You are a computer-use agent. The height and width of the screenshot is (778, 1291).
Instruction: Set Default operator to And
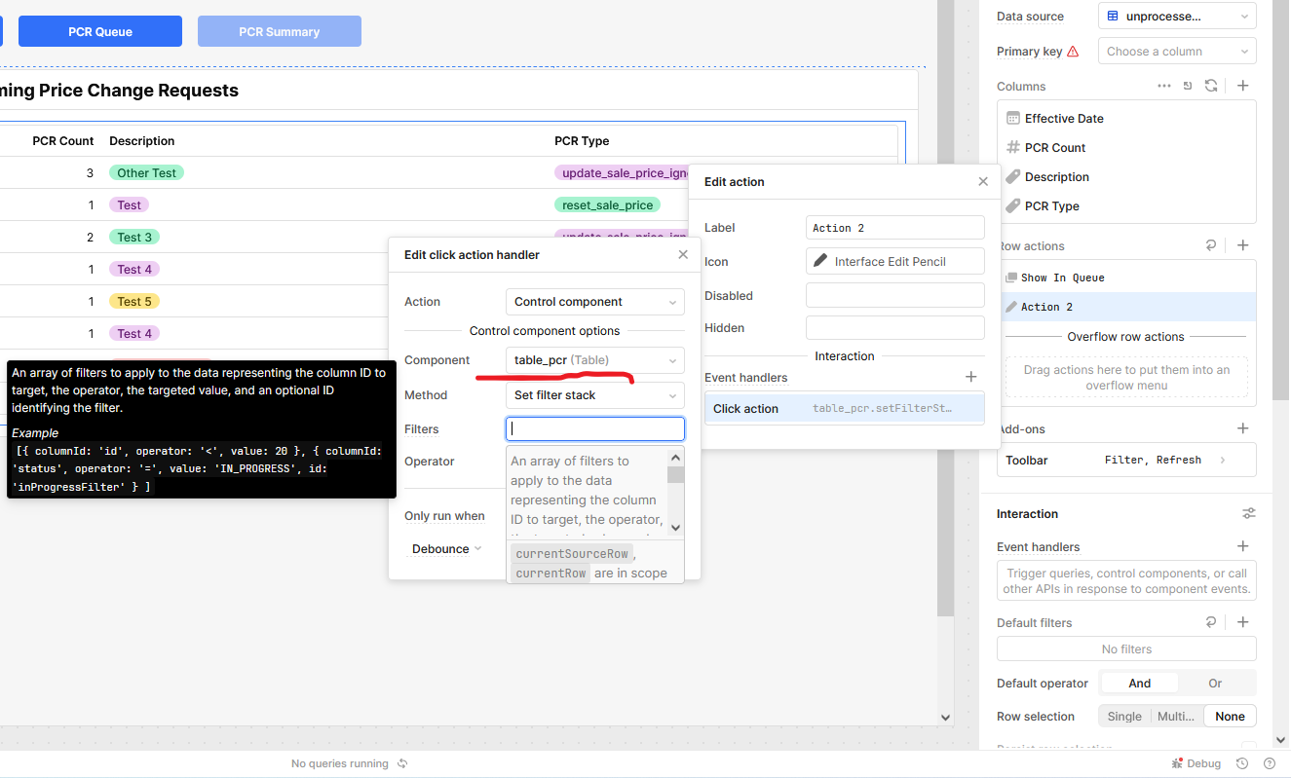pyautogui.click(x=1139, y=684)
